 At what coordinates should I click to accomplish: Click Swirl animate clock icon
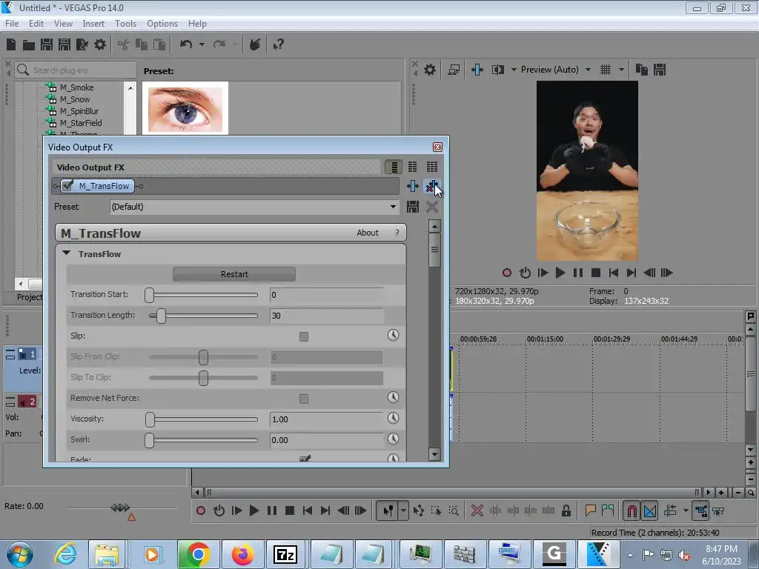(393, 439)
